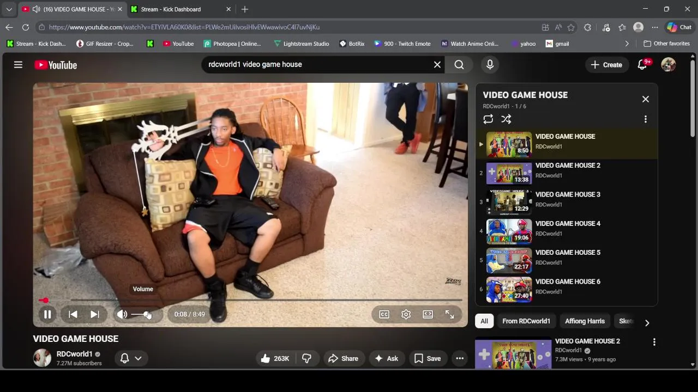
Task: Adjust the volume slider handle
Action: pyautogui.click(x=146, y=314)
